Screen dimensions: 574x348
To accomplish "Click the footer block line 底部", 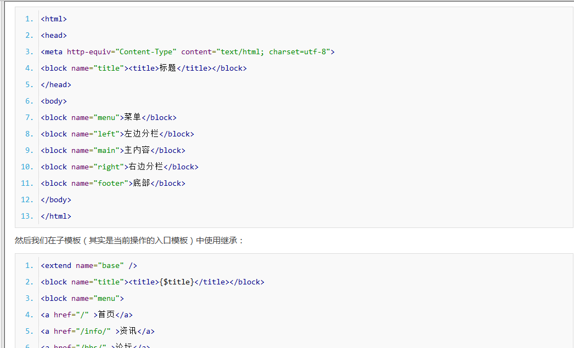I will (112, 184).
